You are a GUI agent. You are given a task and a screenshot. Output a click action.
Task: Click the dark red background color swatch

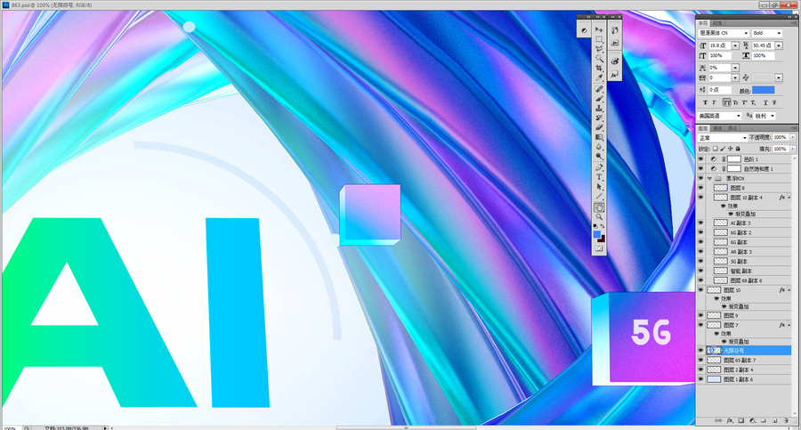pos(602,239)
